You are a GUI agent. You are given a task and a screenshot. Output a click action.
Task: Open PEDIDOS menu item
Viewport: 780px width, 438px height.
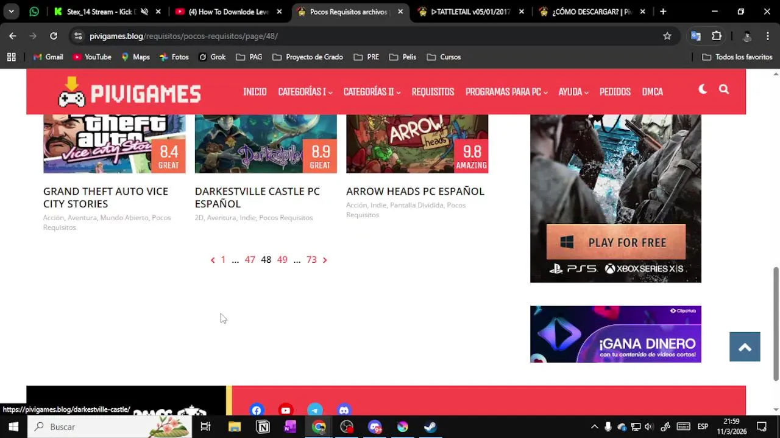[615, 92]
